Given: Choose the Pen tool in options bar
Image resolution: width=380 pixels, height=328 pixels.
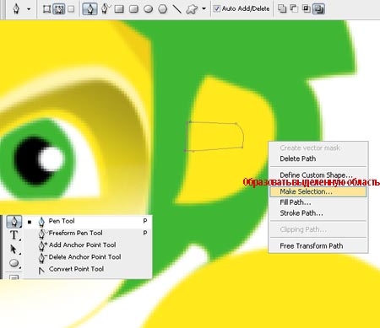Looking at the screenshot, I should 90,9.
